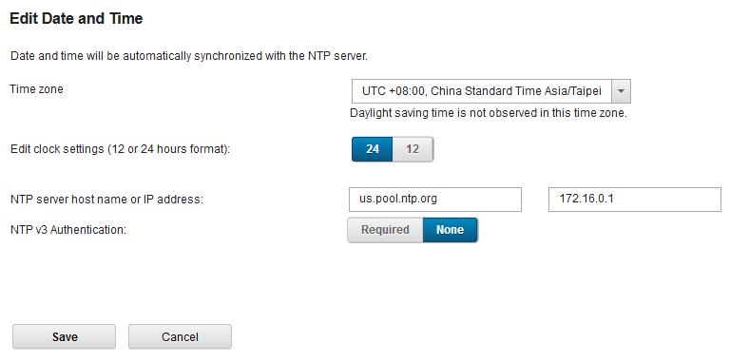Open the time zone dropdown arrow
The image size is (730, 363).
click(621, 91)
